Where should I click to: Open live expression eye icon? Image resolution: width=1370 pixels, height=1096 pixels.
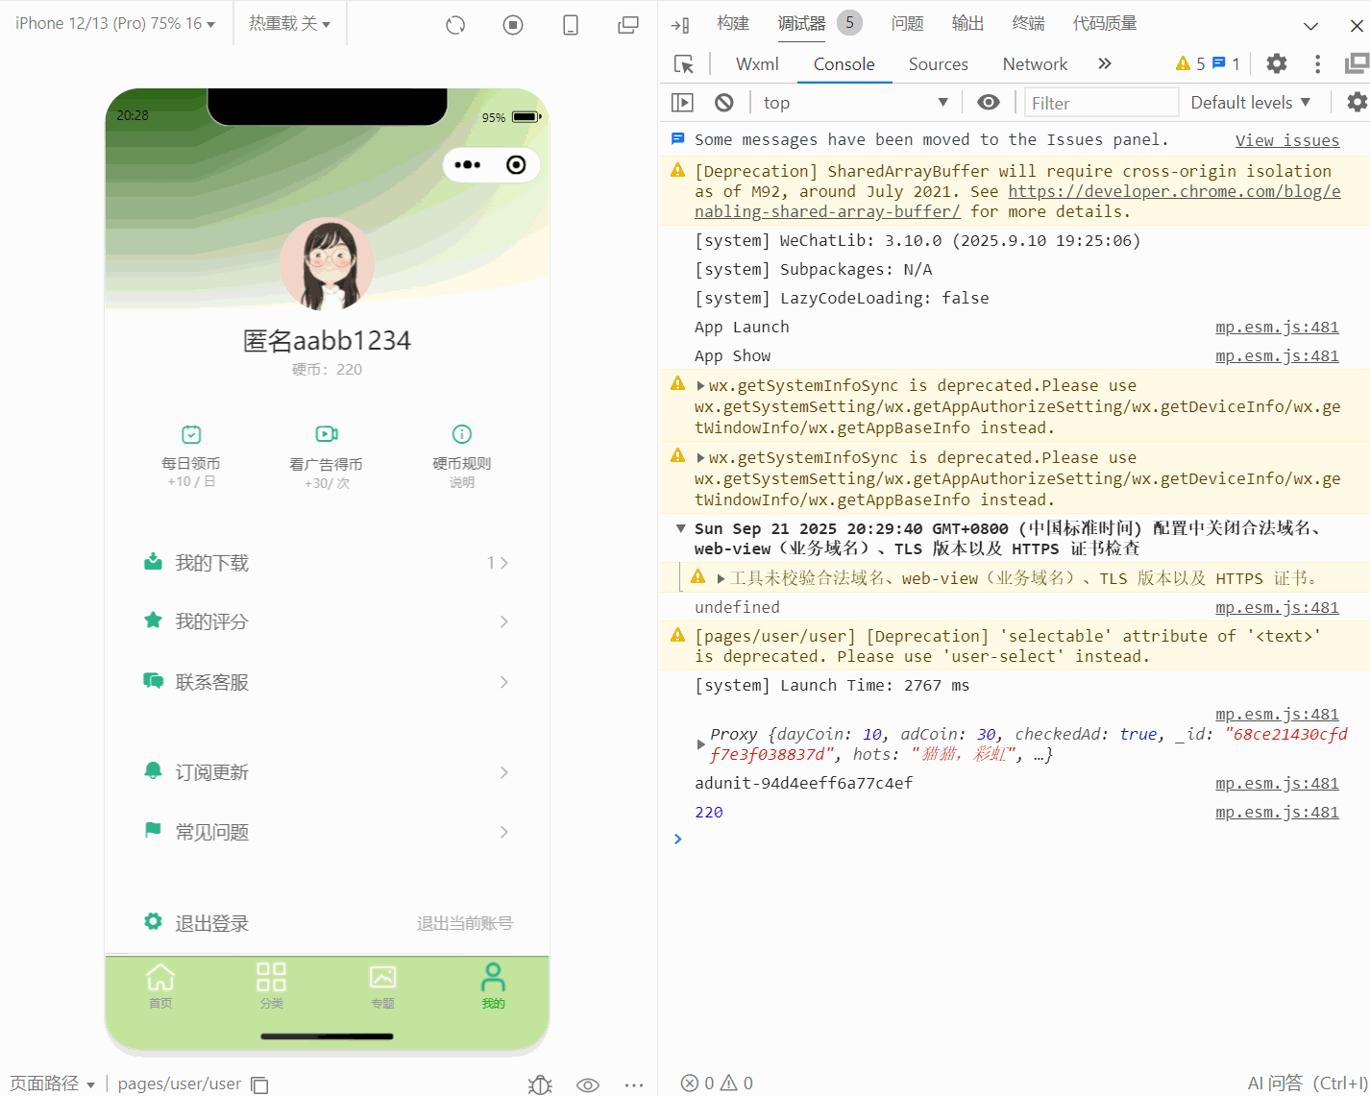click(989, 103)
